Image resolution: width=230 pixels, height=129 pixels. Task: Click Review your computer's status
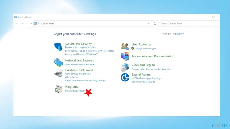80,47
